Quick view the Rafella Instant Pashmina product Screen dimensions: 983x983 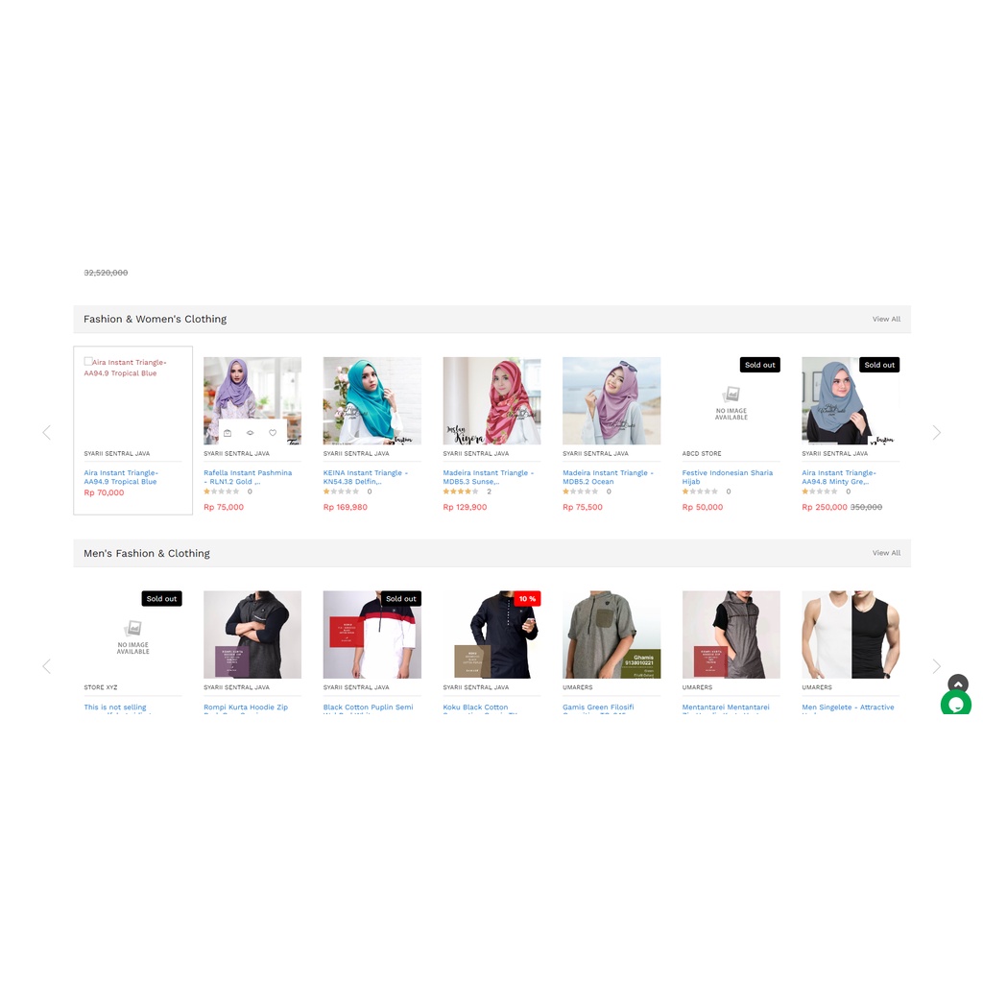point(251,433)
